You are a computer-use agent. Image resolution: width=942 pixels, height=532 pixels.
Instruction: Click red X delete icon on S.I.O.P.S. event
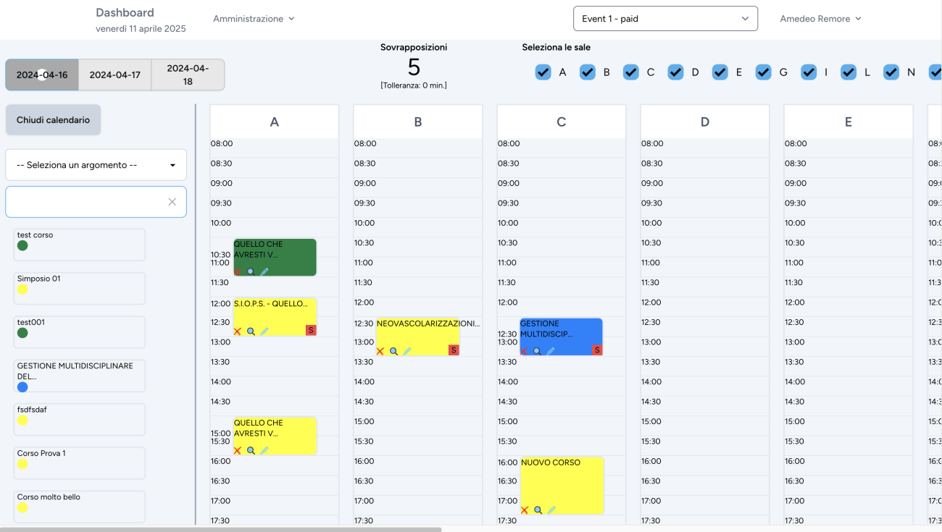point(237,332)
